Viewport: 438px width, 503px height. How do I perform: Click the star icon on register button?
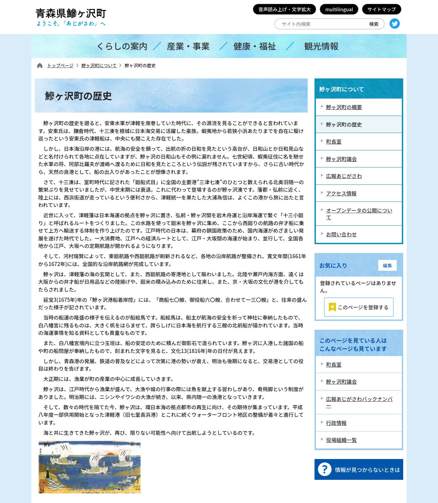point(332,307)
